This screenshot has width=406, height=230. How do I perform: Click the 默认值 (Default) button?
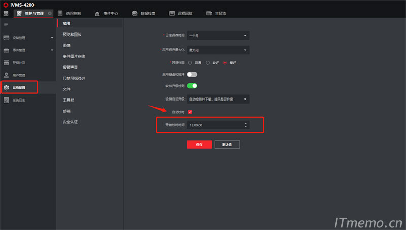click(227, 144)
